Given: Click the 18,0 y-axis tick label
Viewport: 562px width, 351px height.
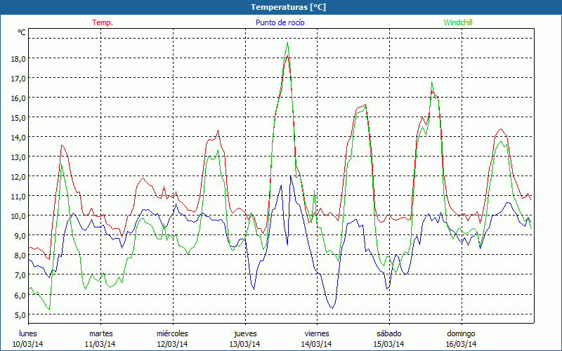Looking at the screenshot, I should [x=18, y=58].
